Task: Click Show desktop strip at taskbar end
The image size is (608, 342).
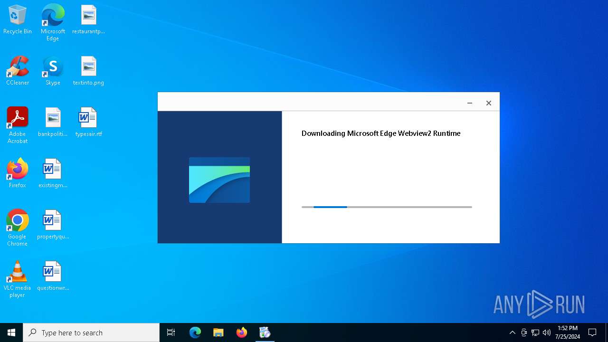Action: 607,332
